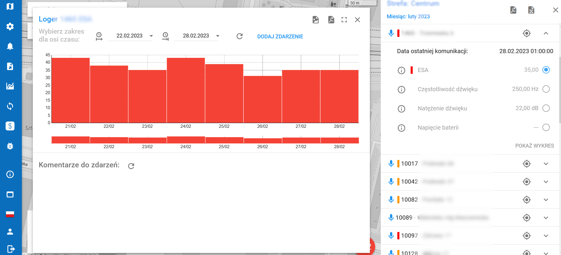Screen dimensions: 561x255
Task: Toggle fullscreen for the Loger dialog
Action: (344, 20)
